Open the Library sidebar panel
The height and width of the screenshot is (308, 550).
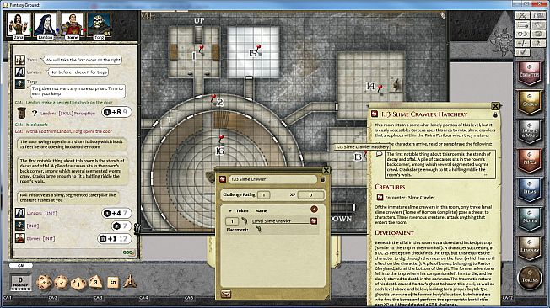[x=530, y=249]
